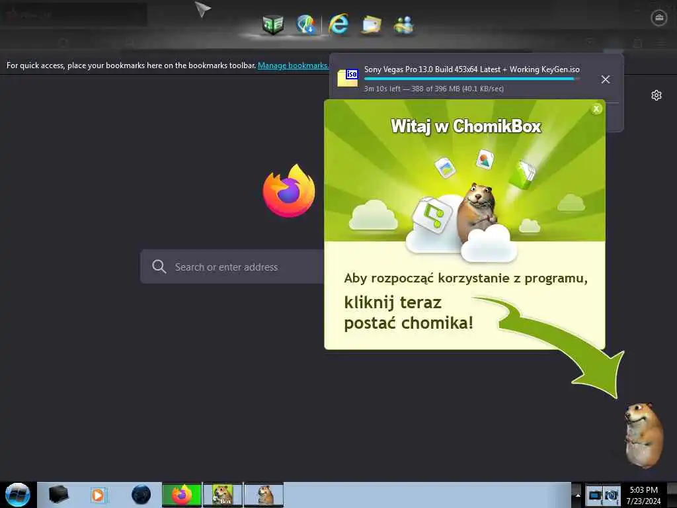
Task: Click the Sony Vegas Pro download progress bar
Action: click(471, 79)
